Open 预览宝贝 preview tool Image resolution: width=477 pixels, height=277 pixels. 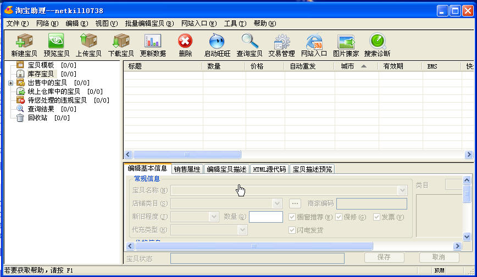point(56,41)
